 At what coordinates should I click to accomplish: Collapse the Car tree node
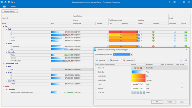[3, 26]
